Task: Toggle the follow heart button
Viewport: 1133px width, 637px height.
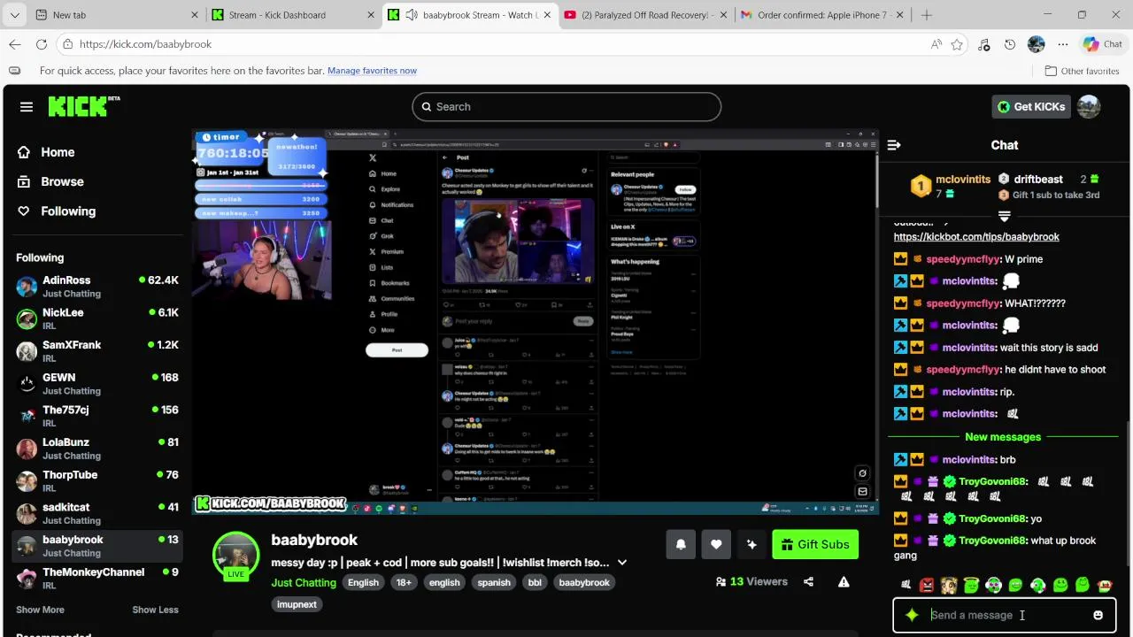Action: (x=716, y=545)
